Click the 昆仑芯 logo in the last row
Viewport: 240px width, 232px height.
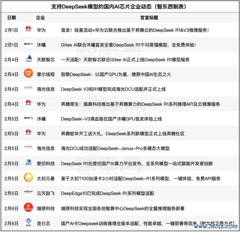point(28,222)
